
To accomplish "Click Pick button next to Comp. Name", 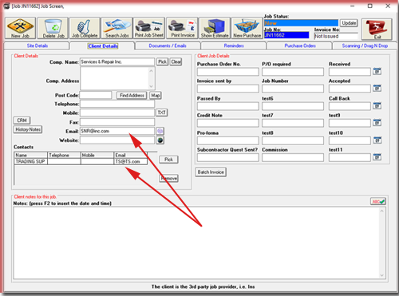I will coord(162,61).
